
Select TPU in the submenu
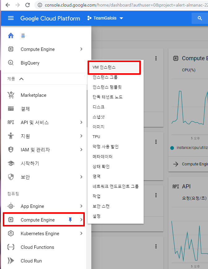tap(115, 137)
